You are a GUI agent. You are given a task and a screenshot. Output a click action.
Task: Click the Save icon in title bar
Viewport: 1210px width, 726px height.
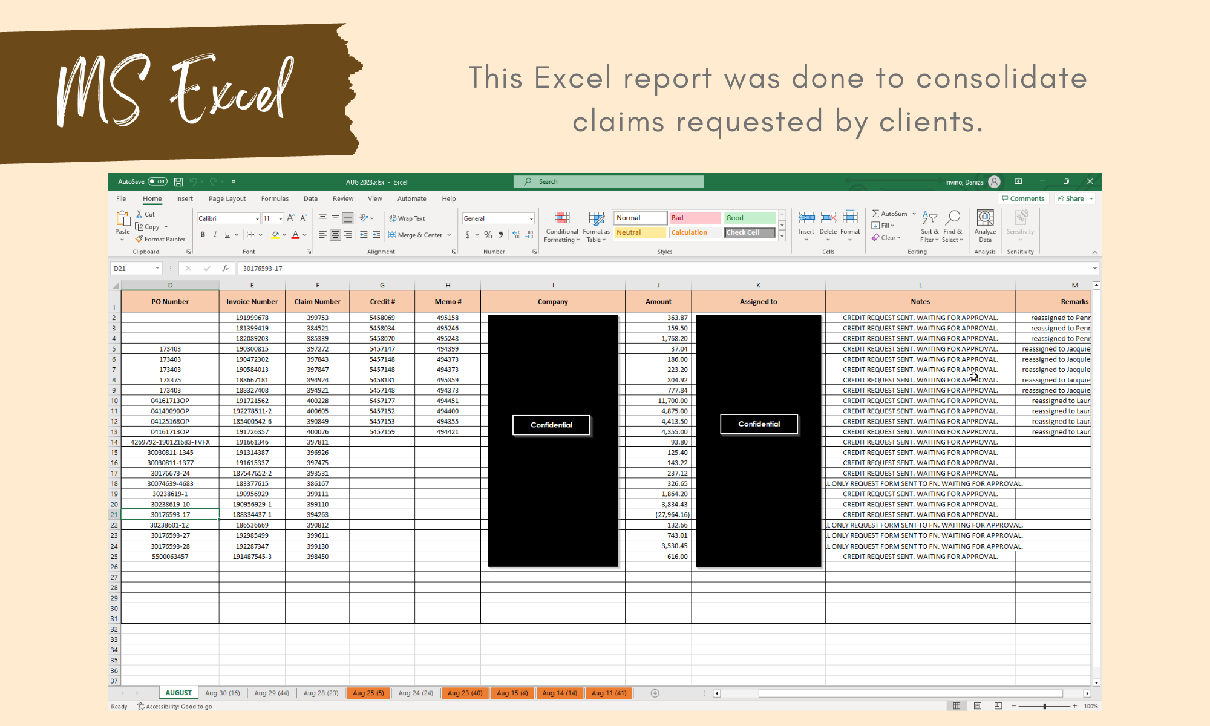click(178, 181)
